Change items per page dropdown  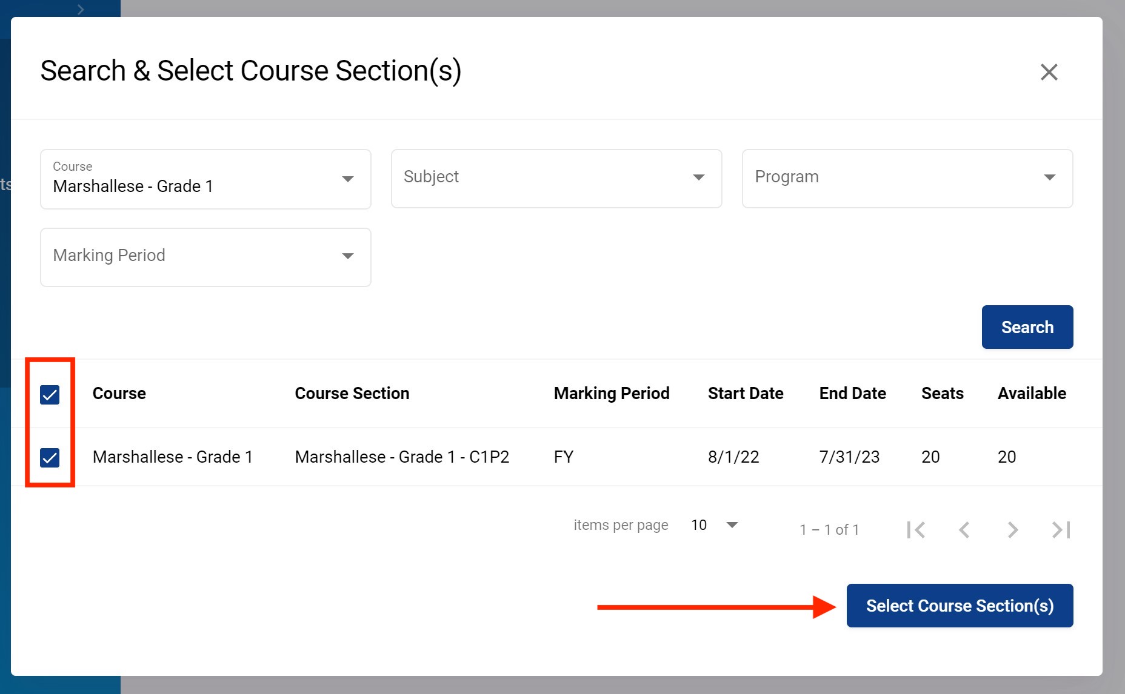(715, 525)
